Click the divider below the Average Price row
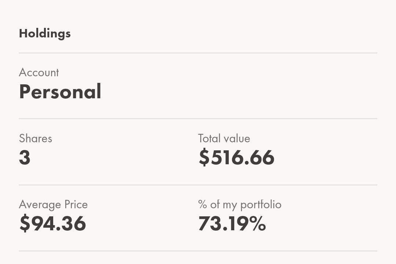The width and height of the screenshot is (396, 264). (198, 251)
